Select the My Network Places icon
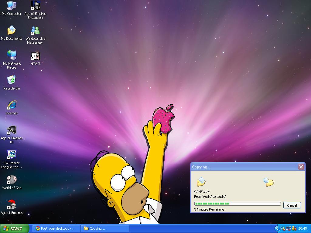 click(x=12, y=60)
